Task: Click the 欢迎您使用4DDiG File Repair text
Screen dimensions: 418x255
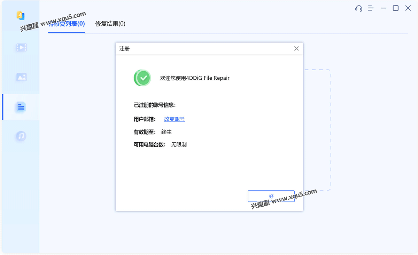Action: pyautogui.click(x=195, y=78)
